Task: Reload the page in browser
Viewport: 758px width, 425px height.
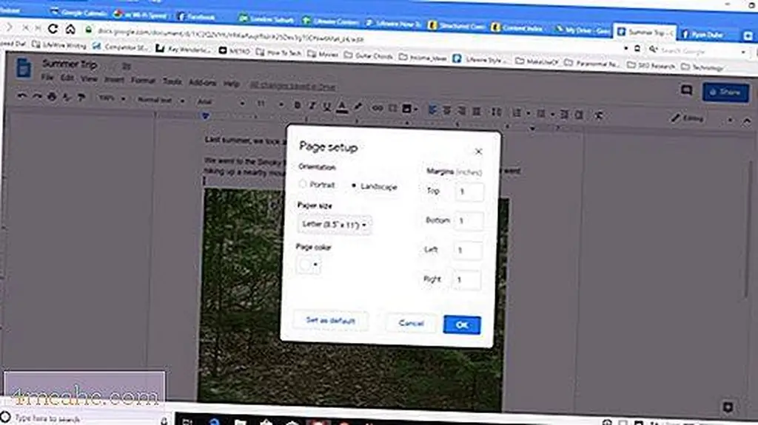Action: pos(53,29)
